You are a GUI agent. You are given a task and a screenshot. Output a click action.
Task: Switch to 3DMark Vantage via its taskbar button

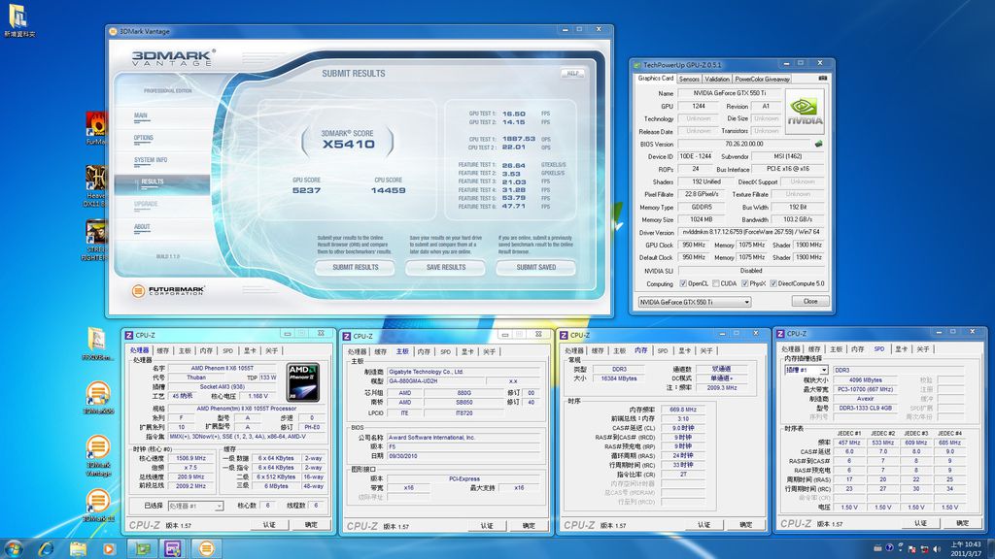[x=206, y=548]
